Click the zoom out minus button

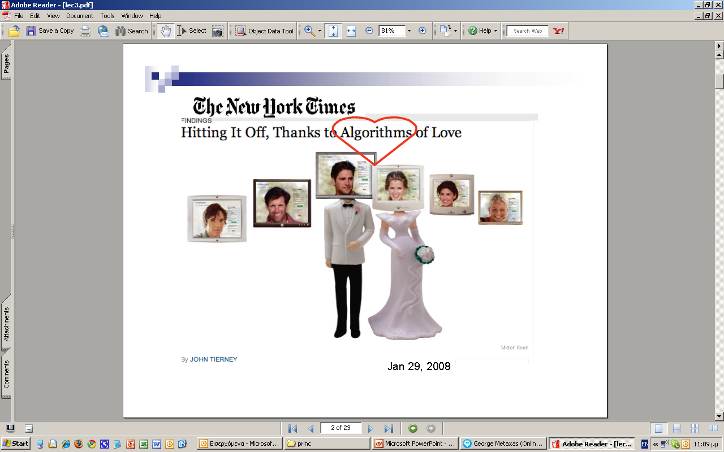(369, 31)
